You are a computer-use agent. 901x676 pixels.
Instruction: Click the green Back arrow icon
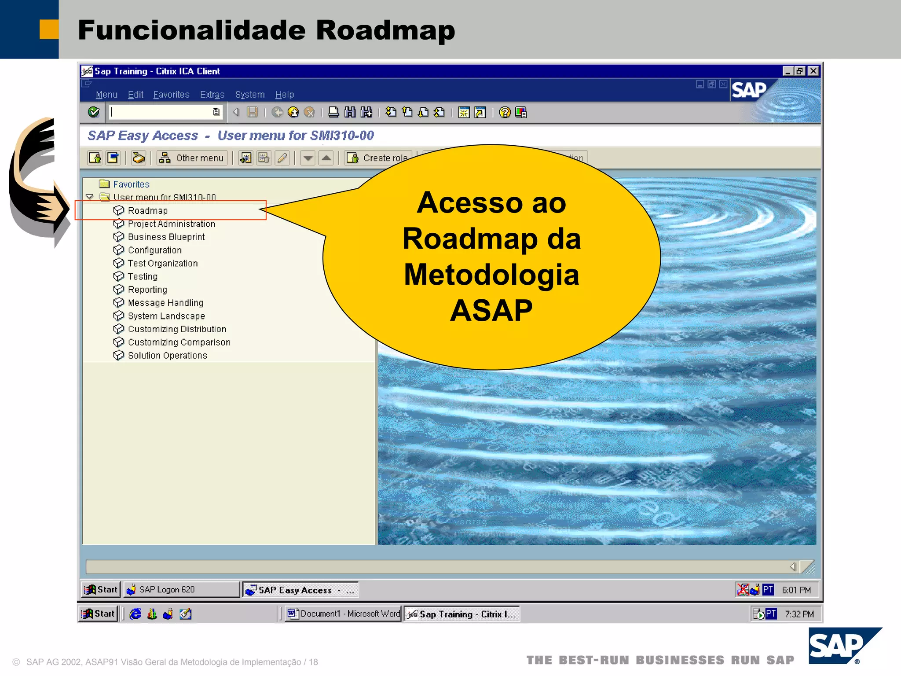coord(277,112)
